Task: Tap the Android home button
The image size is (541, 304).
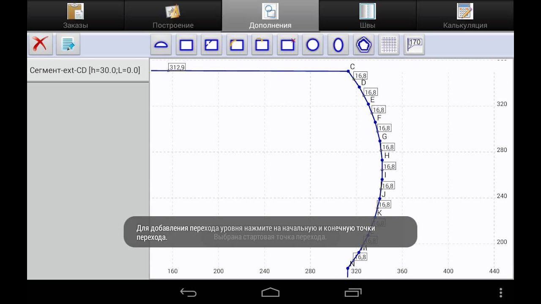Action: click(x=270, y=292)
